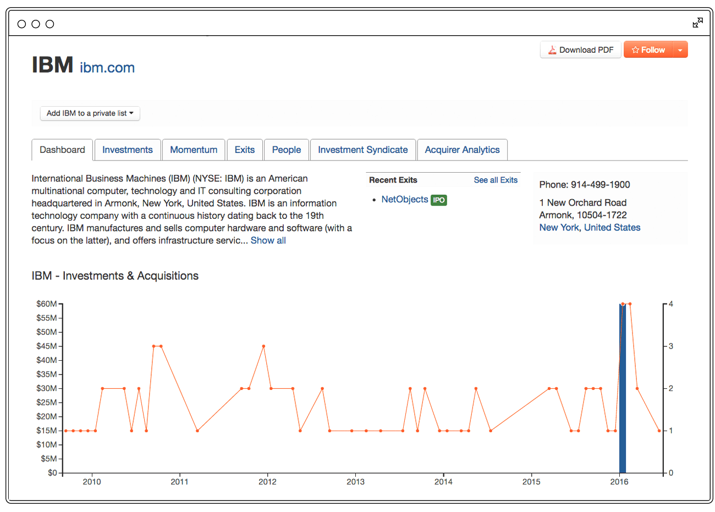Image resolution: width=715 pixels, height=512 pixels.
Task: Click the expand window arrows icon
Action: [697, 23]
